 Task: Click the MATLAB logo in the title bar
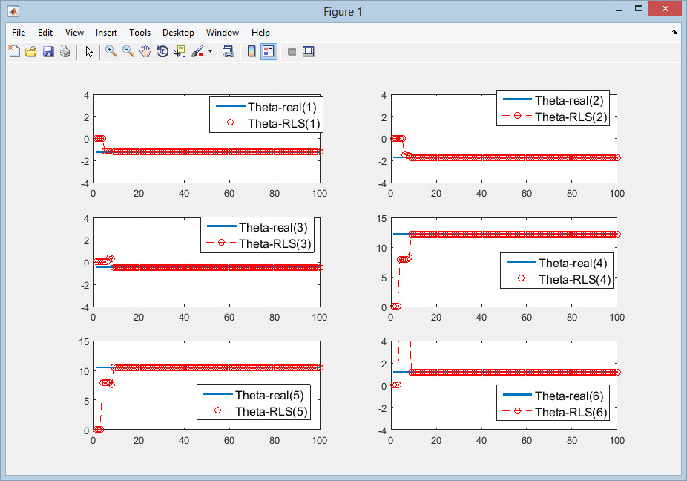point(13,11)
